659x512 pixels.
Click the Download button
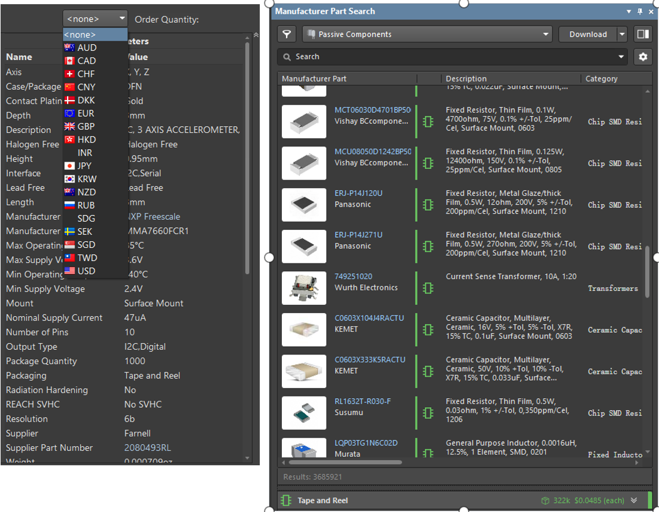588,34
